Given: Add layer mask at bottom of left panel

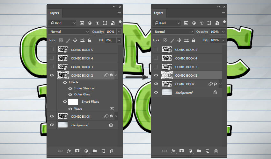Looking at the screenshot, I should tap(77, 151).
